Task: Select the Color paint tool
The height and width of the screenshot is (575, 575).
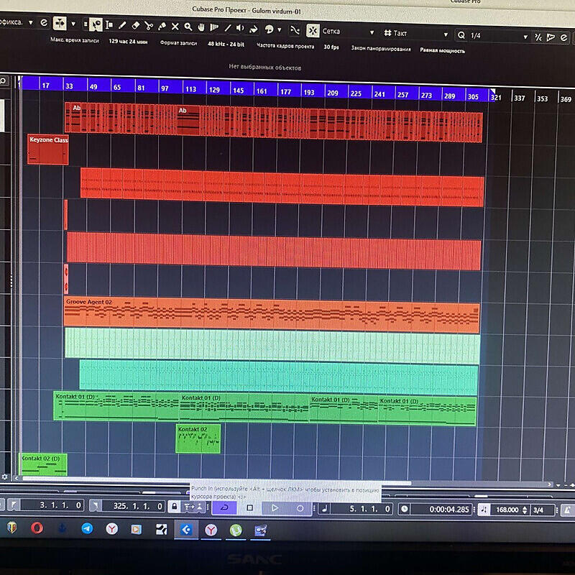Action: point(254,29)
